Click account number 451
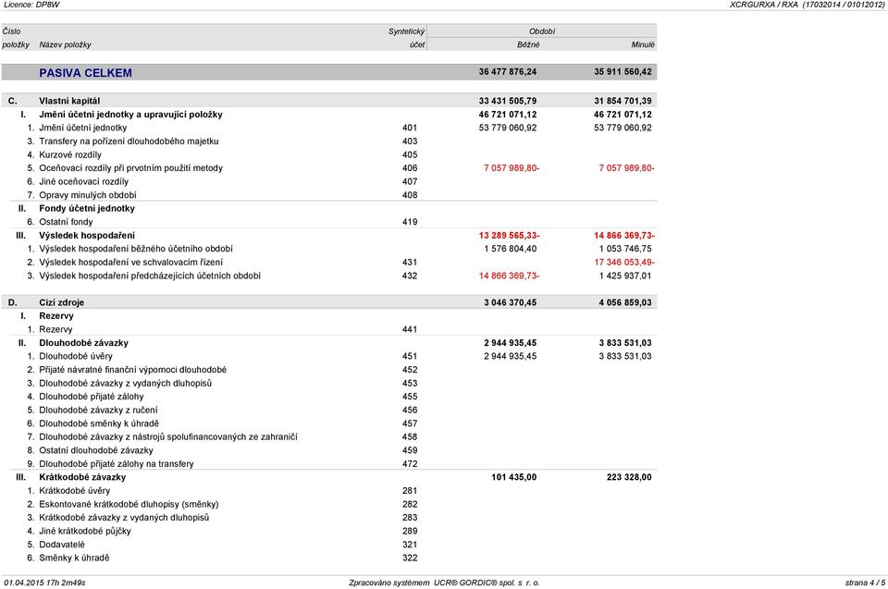 click(x=410, y=356)
